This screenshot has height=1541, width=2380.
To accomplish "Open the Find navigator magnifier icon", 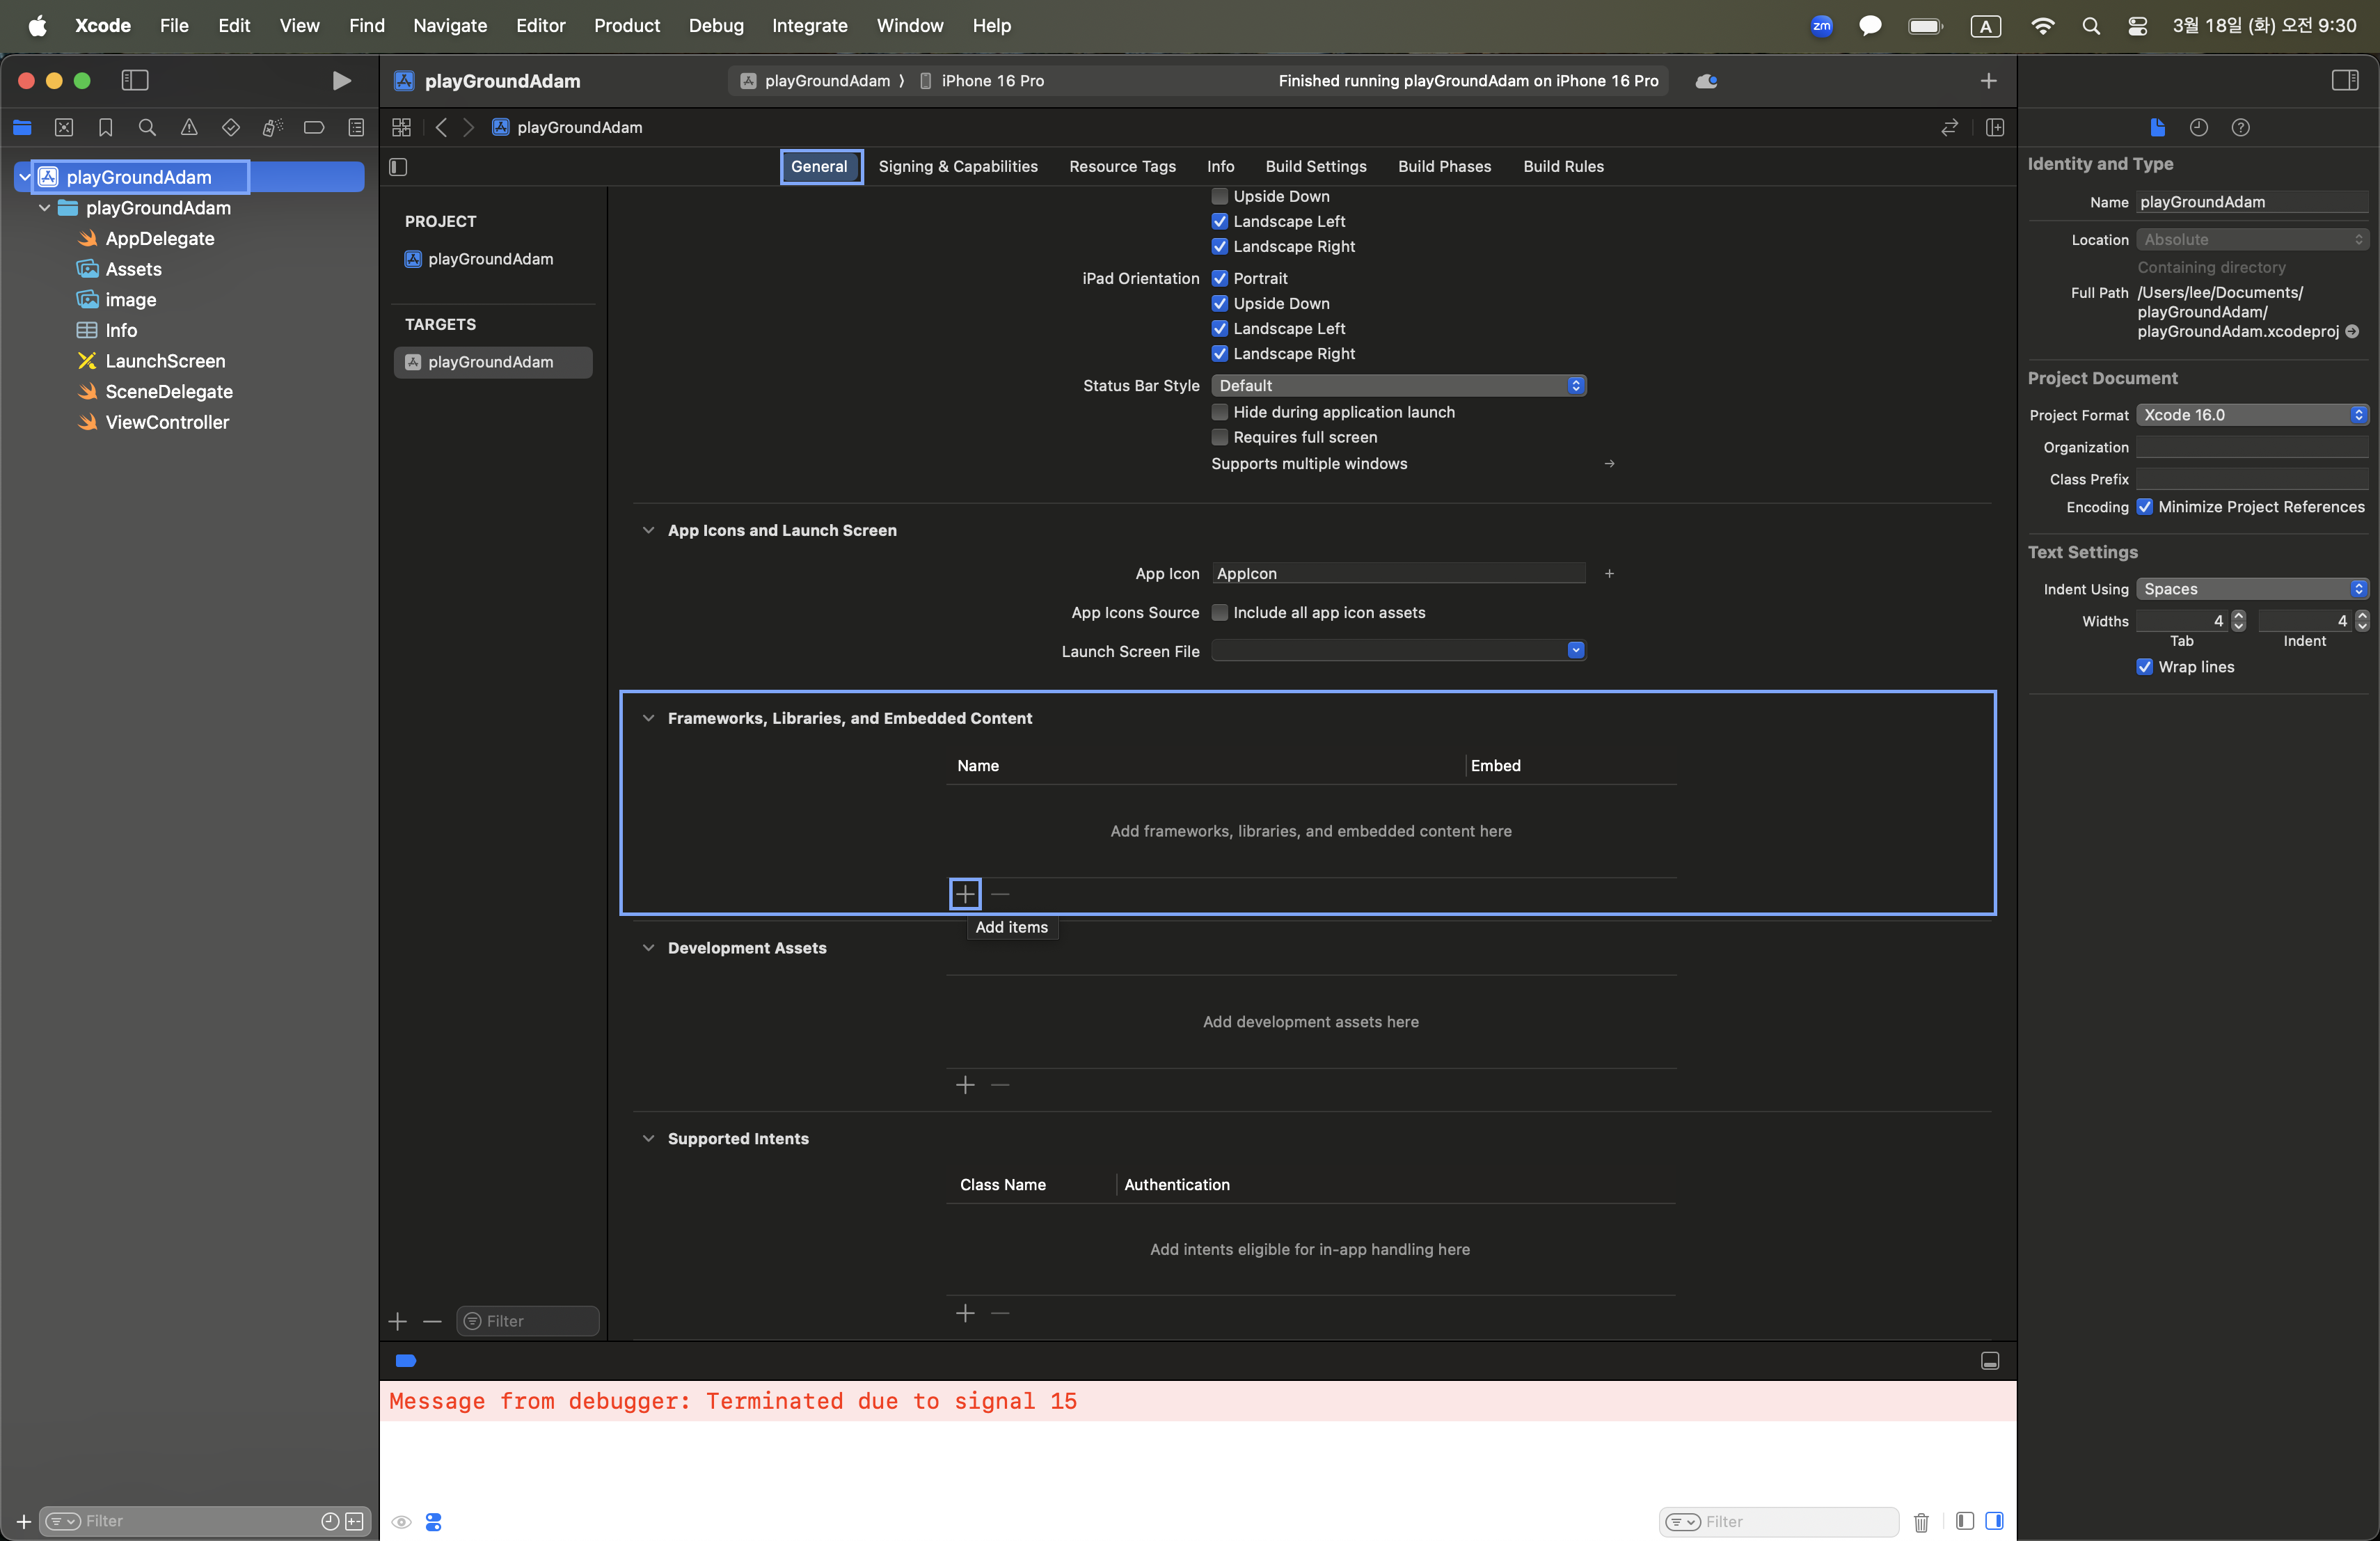I will point(147,127).
